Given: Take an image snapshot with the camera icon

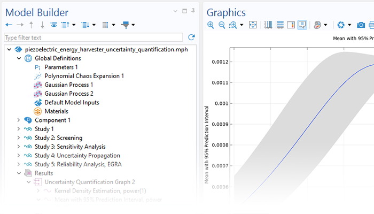Looking at the screenshot, I should point(361,25).
